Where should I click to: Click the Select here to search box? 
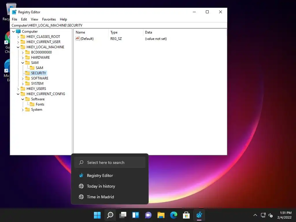(x=110, y=162)
